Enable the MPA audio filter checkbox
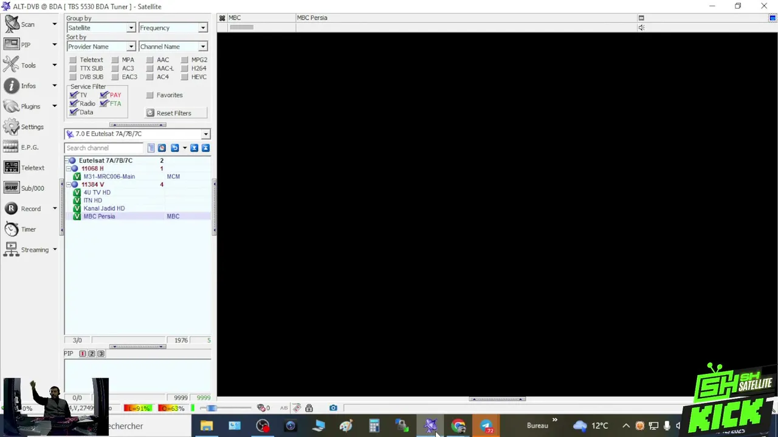Image resolution: width=778 pixels, height=437 pixels. 115,60
